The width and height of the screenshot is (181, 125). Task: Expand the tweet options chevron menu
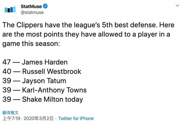(x=177, y=5)
